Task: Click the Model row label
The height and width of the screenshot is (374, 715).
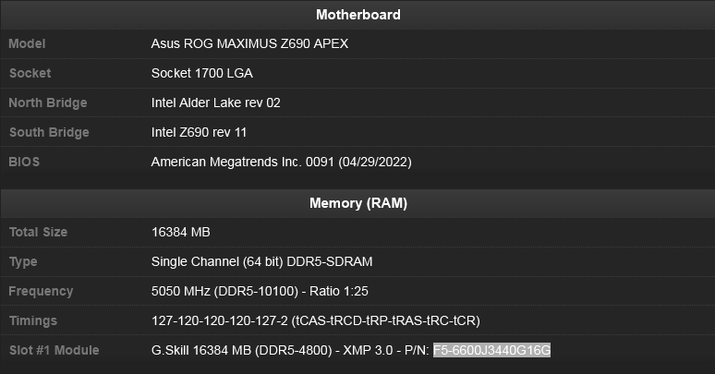Action: 27,43
